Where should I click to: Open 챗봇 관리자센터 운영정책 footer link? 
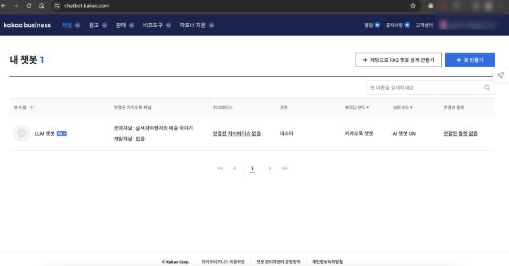click(x=279, y=262)
